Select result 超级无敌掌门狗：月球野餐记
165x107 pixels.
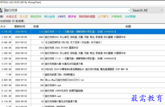coord(83,74)
